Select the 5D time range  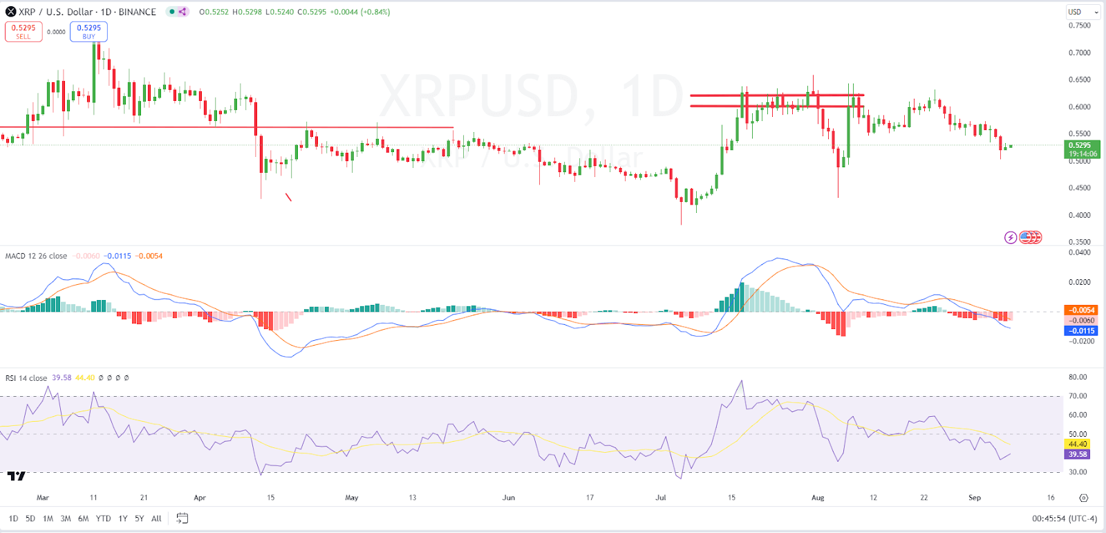click(x=30, y=518)
